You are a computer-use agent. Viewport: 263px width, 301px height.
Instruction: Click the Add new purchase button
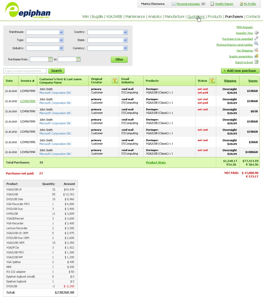pyautogui.click(x=240, y=71)
